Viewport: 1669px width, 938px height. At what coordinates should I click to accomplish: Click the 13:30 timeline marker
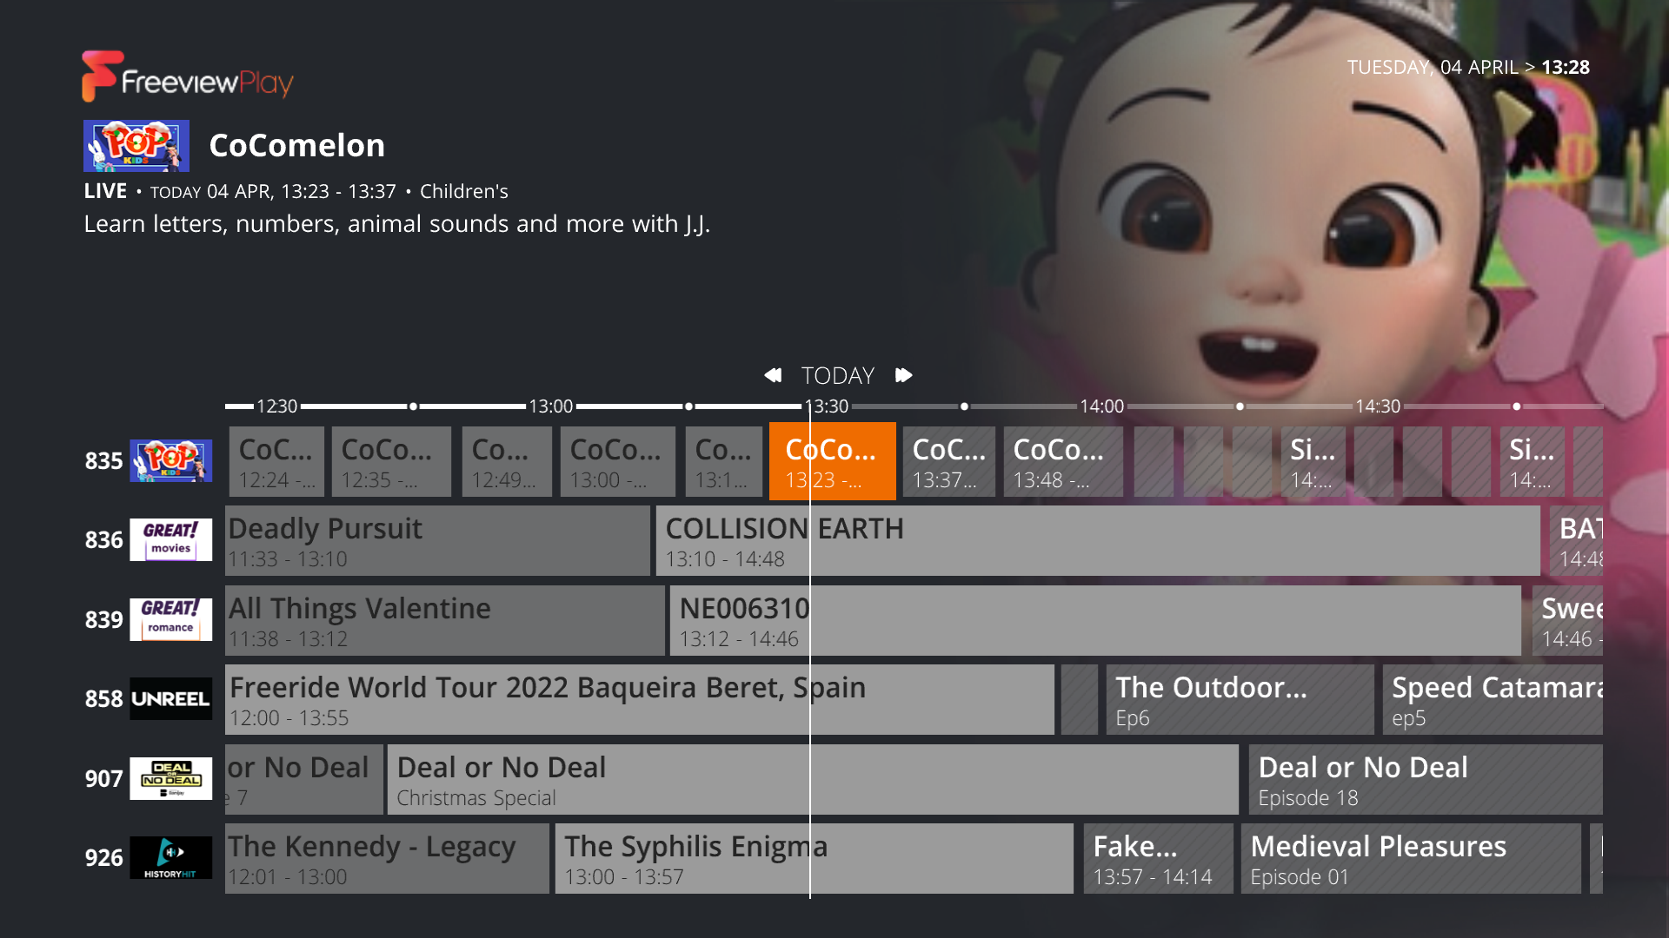pos(827,406)
